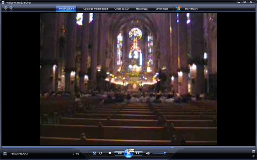
Task: Toggle shuffle mode
Action: tap(95, 153)
